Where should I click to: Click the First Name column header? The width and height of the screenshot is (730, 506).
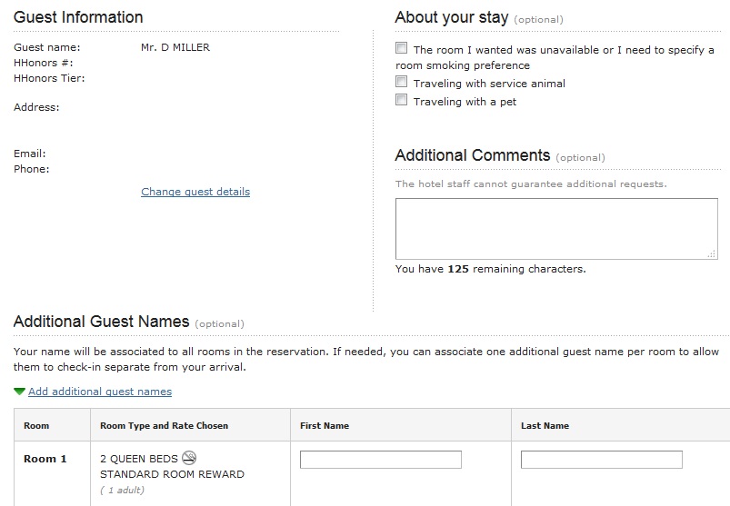click(x=325, y=425)
